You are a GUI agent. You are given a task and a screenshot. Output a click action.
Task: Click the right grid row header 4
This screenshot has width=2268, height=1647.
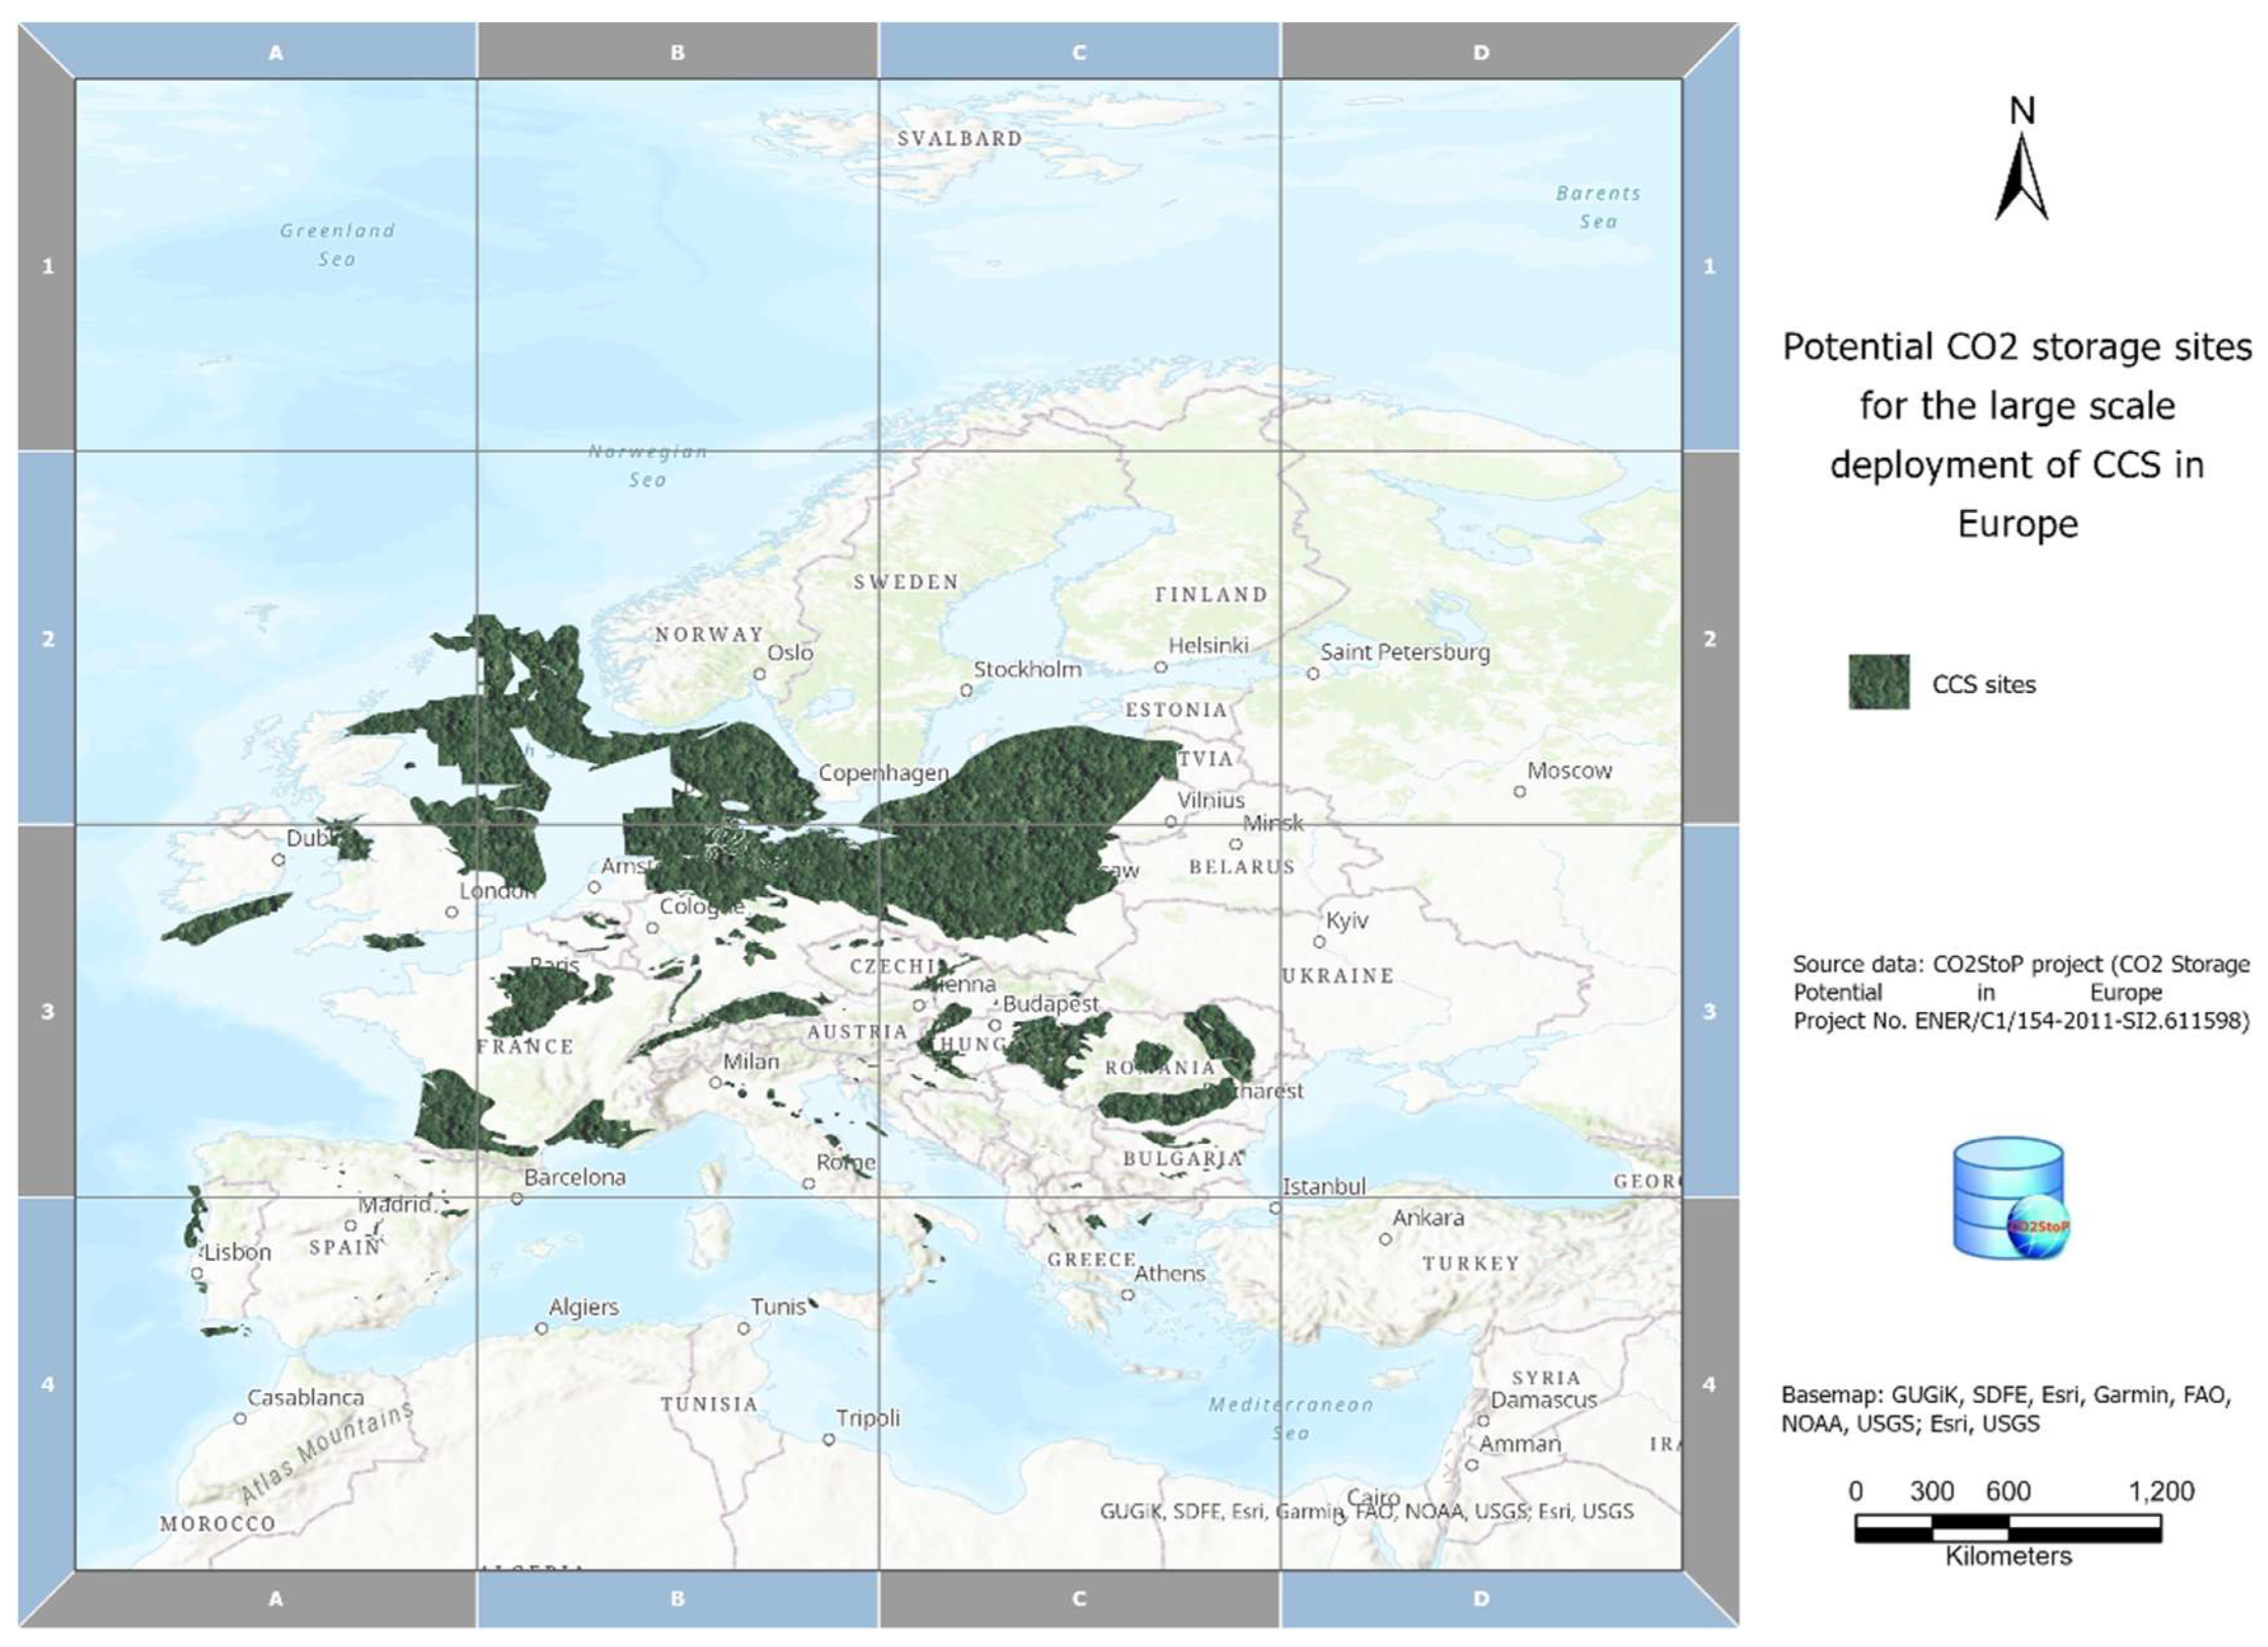pyautogui.click(x=1709, y=1384)
